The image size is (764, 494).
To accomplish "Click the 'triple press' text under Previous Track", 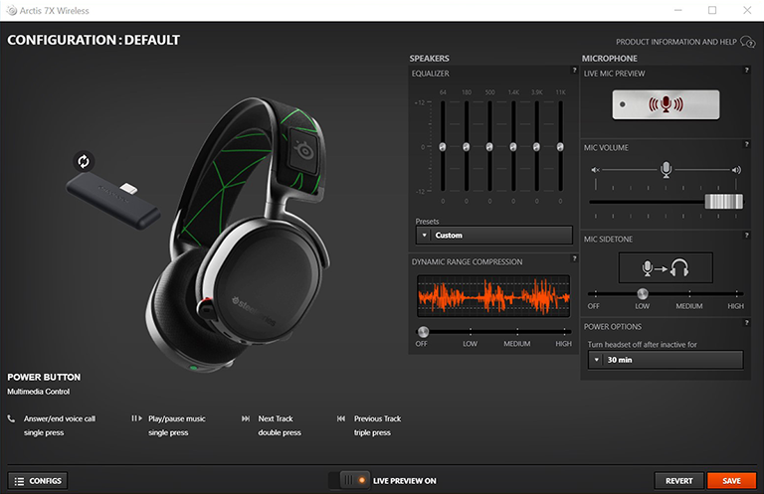I will 372,432.
